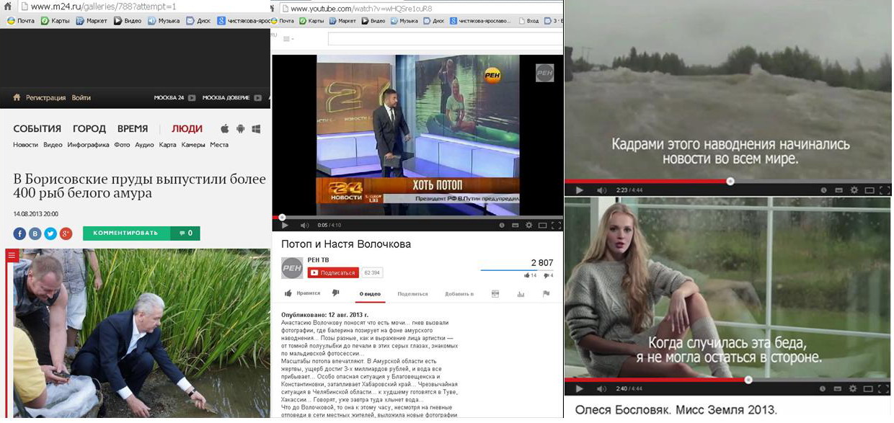
Task: Switch to the Поделиться tab
Action: 412,294
